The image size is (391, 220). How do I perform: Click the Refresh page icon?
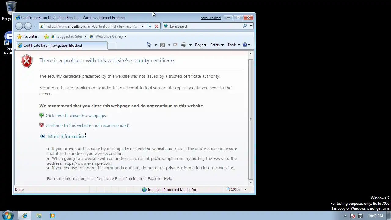click(149, 26)
